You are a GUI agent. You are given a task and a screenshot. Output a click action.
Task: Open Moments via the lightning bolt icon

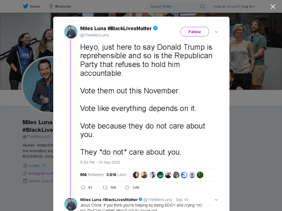pyautogui.click(x=51, y=7)
